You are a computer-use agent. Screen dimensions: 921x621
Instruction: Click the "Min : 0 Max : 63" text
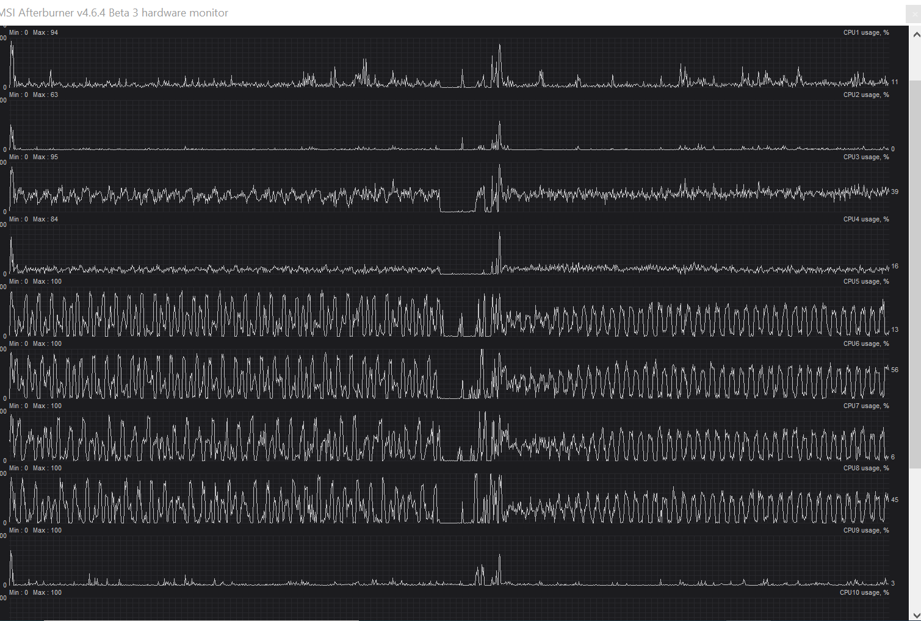34,95
